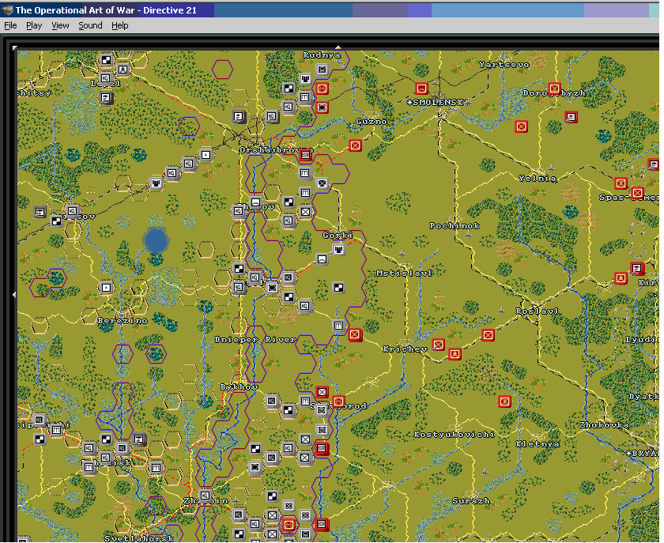Select the red infantry unit west of the red air unit
The width and height of the screenshot is (664, 543).
coord(521,126)
